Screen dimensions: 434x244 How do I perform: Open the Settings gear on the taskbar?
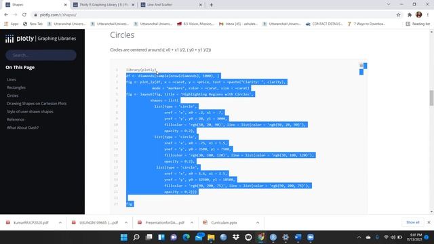click(285, 237)
